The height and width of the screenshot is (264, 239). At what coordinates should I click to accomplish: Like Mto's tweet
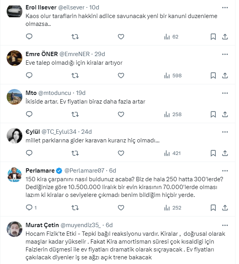(121, 114)
